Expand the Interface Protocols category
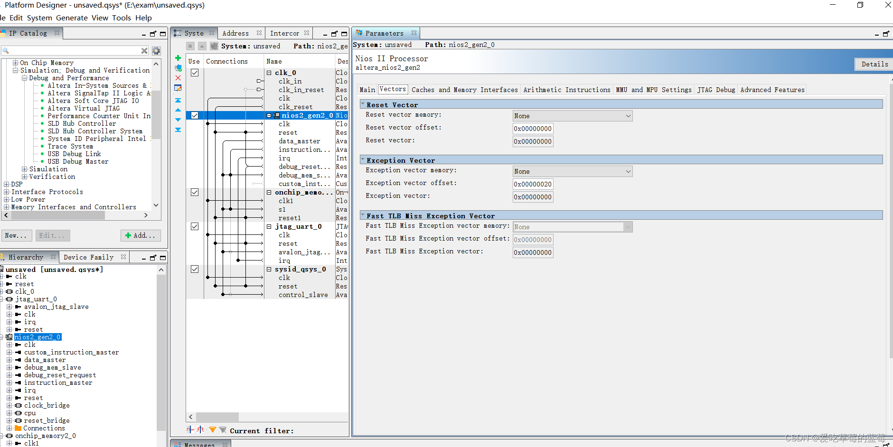This screenshot has height=447, width=893. point(7,192)
